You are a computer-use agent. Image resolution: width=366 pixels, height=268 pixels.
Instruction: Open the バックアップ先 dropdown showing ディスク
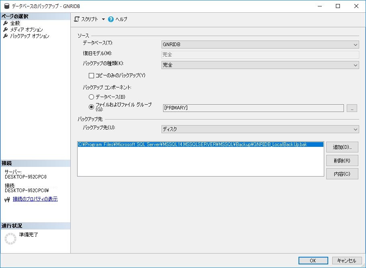click(x=260, y=129)
